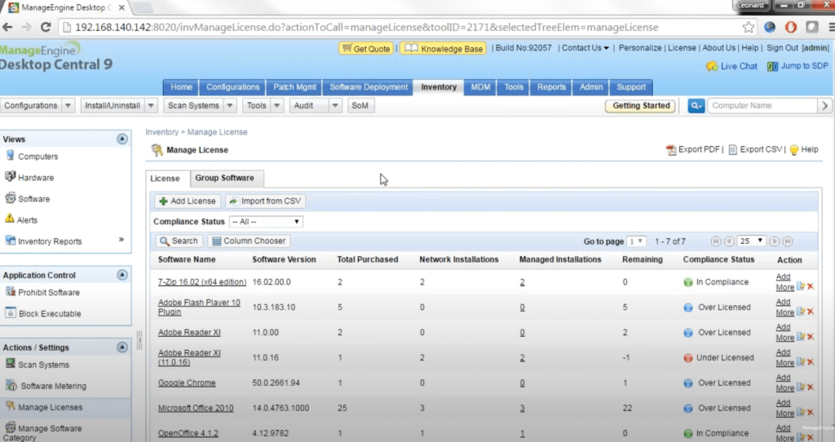Click the Scan Systems sidebar icon
The width and height of the screenshot is (835, 442).
[10, 364]
